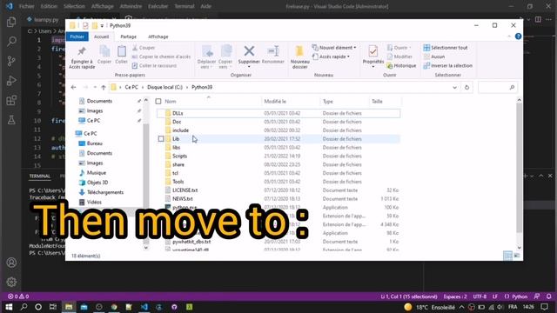Click Modifier in Ouvrir group

[x=399, y=57]
